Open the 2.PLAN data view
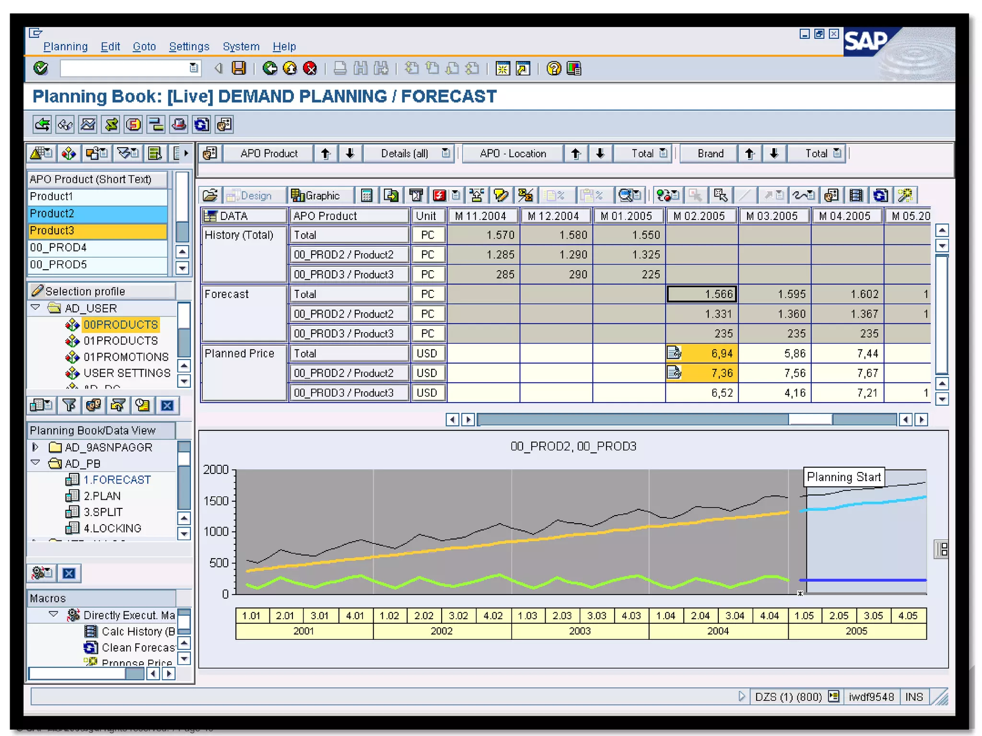This screenshot has width=982, height=736. pos(102,496)
